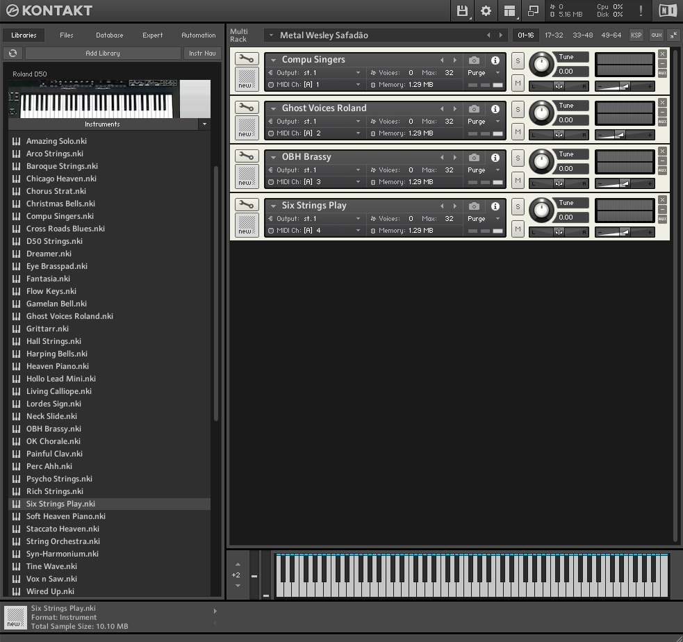Open Output dropdown for Six Strings Play

click(358, 219)
